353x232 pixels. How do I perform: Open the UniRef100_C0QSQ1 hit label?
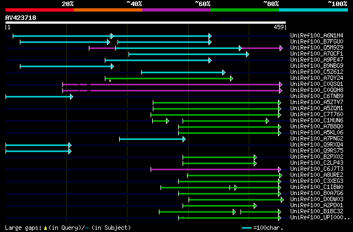[x=317, y=84]
